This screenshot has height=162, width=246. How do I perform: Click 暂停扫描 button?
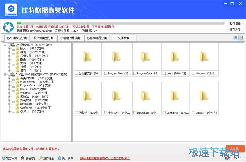coord(235,23)
